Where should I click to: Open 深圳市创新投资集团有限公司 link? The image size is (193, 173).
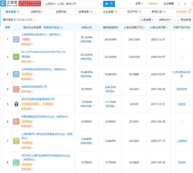(x=38, y=99)
